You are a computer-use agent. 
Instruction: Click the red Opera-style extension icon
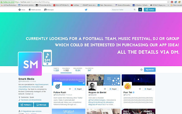click(172, 2)
